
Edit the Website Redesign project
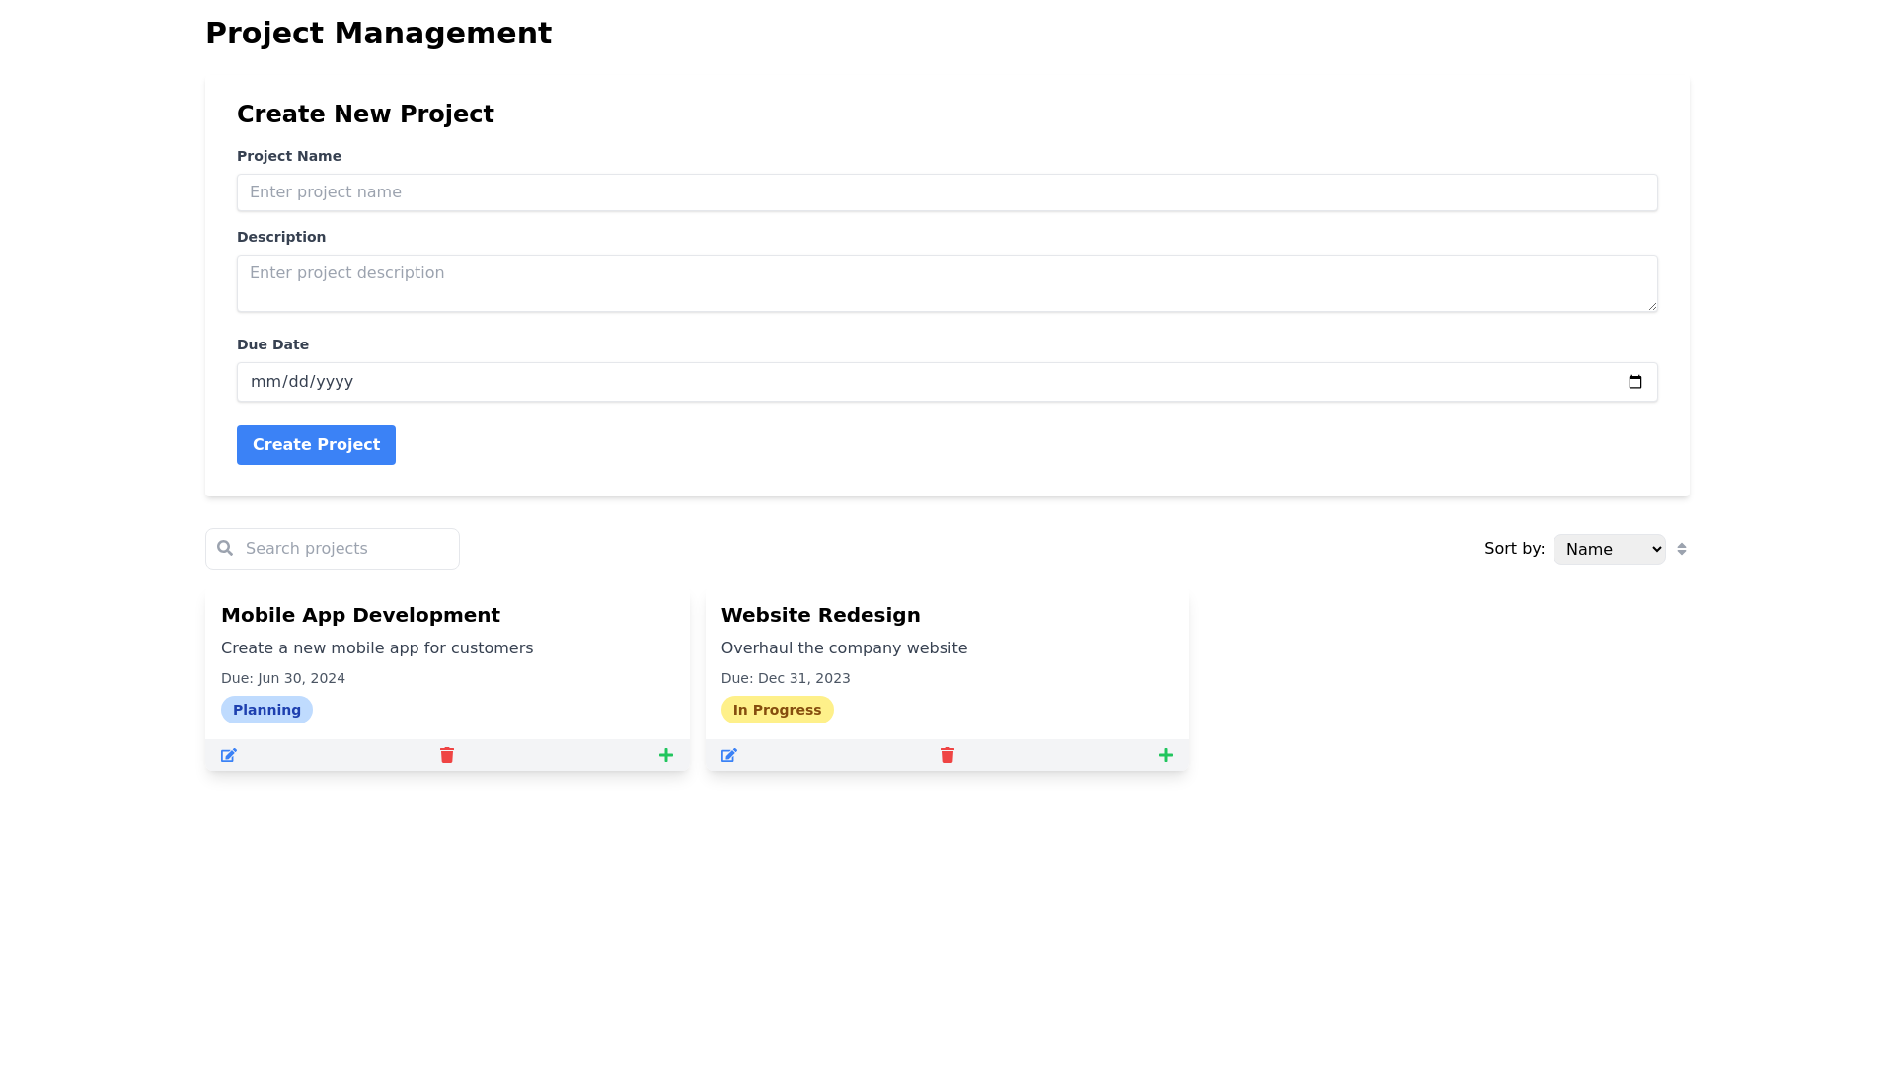coord(729,755)
